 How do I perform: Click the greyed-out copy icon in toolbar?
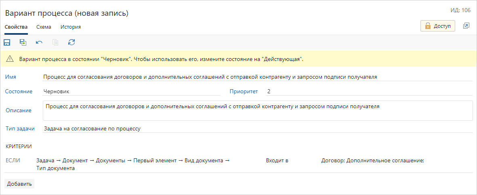pyautogui.click(x=55, y=42)
